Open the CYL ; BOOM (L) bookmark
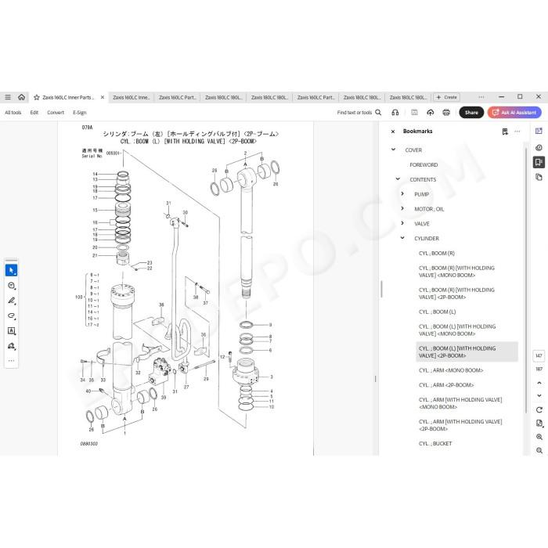 437,312
